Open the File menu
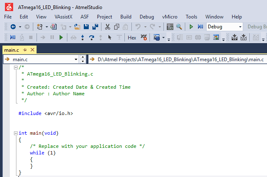 8,17
